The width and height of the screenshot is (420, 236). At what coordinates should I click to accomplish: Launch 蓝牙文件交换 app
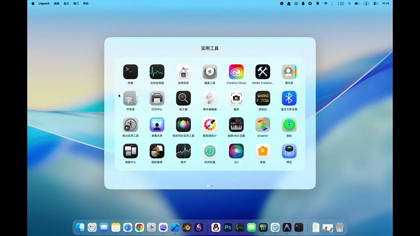[289, 98]
